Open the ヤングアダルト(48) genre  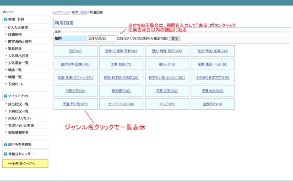[x=121, y=104]
